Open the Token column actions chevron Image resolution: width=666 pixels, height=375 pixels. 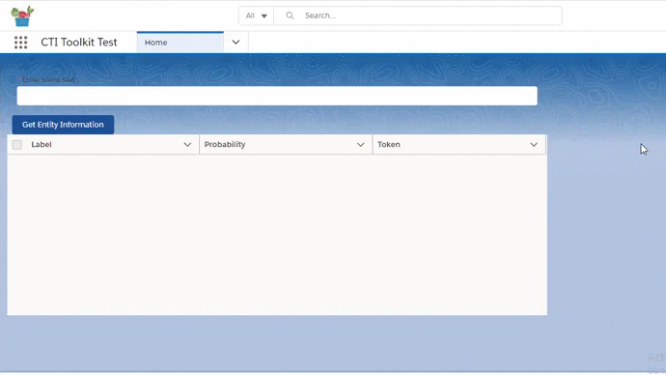point(534,145)
